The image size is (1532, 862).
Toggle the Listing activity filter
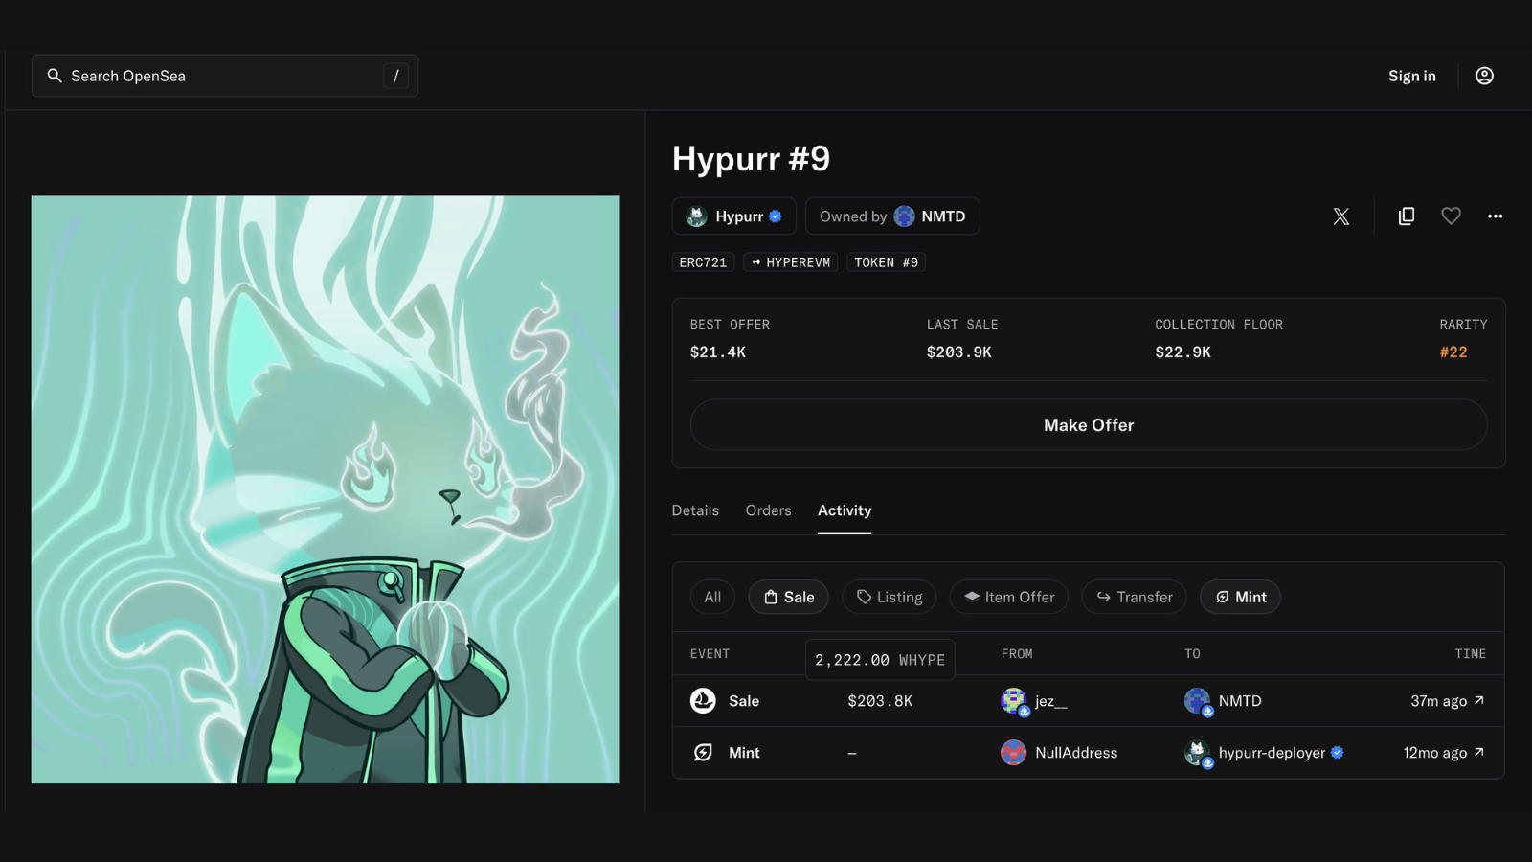point(890,597)
